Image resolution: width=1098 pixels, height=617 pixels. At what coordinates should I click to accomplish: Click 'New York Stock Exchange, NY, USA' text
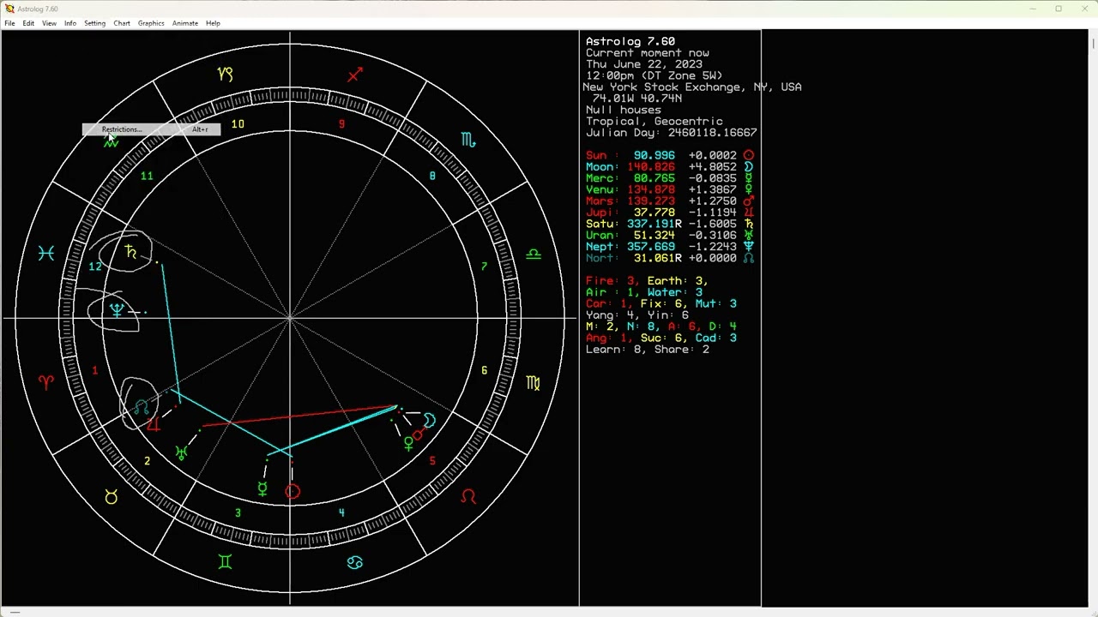(x=692, y=87)
